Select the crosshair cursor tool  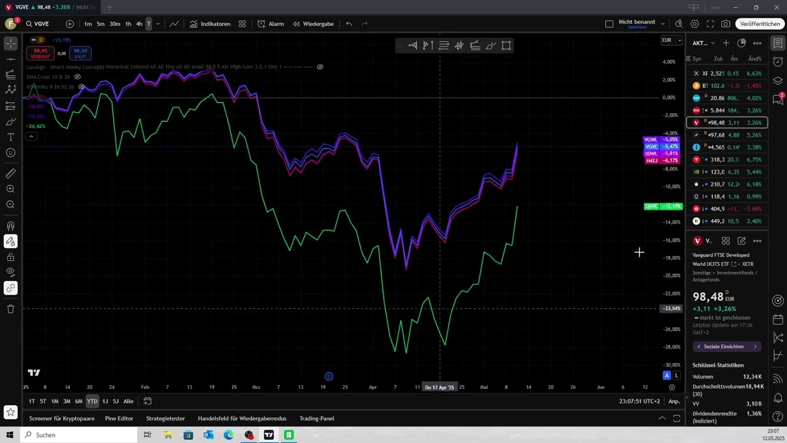10,44
